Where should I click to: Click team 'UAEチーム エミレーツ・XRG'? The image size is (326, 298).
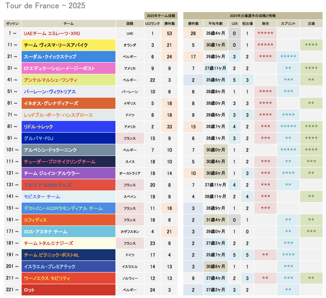pos(68,33)
